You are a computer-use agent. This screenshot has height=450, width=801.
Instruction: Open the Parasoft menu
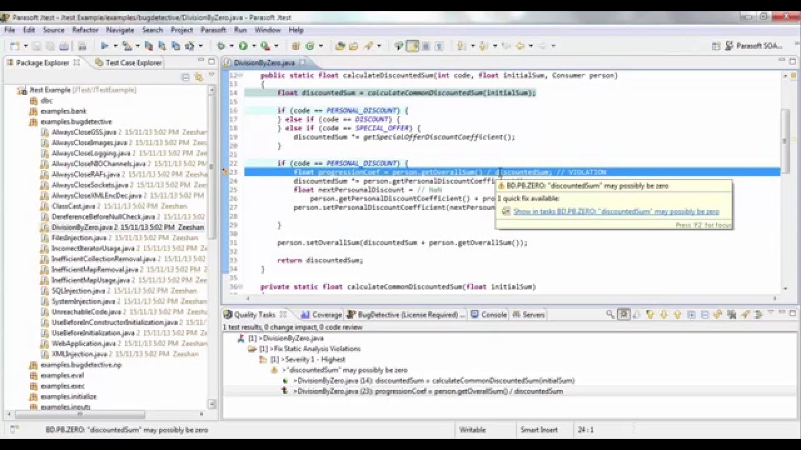(213, 29)
